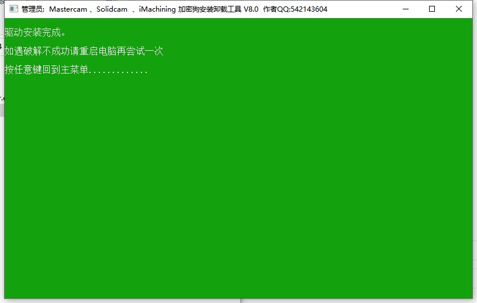Viewport: 477px width, 303px height.
Task: Open the console window system menu icon
Action: (x=13, y=9)
